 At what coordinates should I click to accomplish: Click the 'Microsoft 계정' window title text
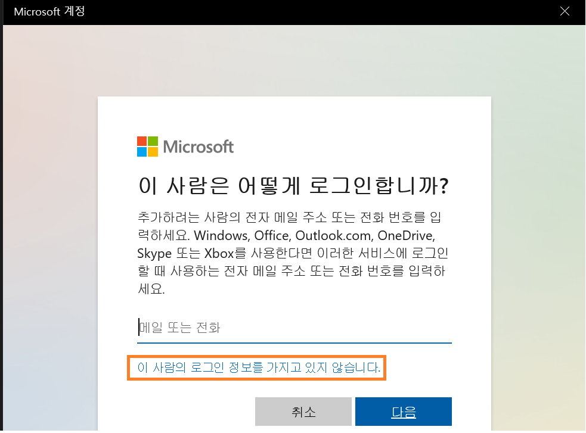(x=49, y=11)
